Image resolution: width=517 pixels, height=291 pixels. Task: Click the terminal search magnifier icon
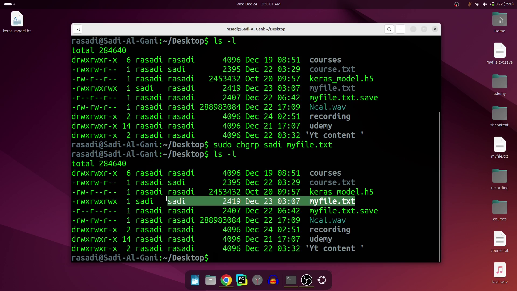click(x=389, y=29)
